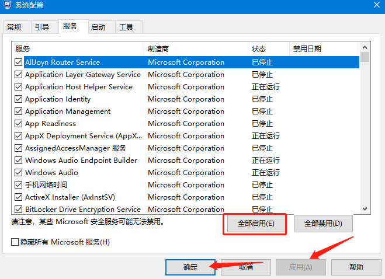Uncheck AllJoyn Router Service checkbox
385x279 pixels.
tap(19, 62)
